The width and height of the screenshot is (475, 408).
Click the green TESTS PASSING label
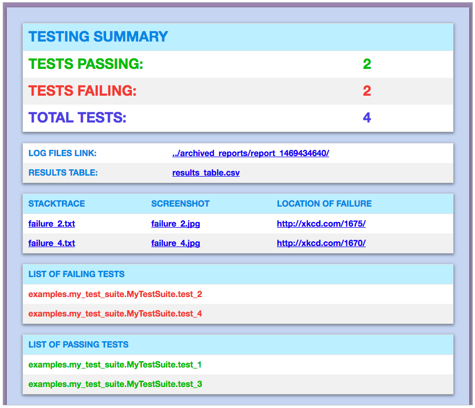click(x=86, y=64)
